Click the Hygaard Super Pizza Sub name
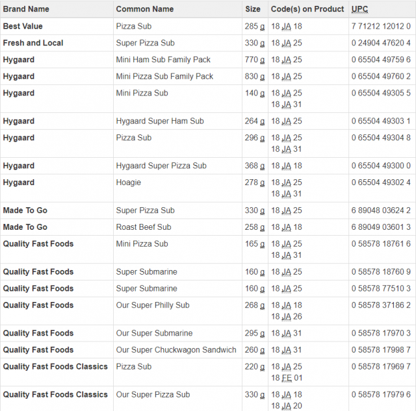416x411 pixels. point(161,166)
